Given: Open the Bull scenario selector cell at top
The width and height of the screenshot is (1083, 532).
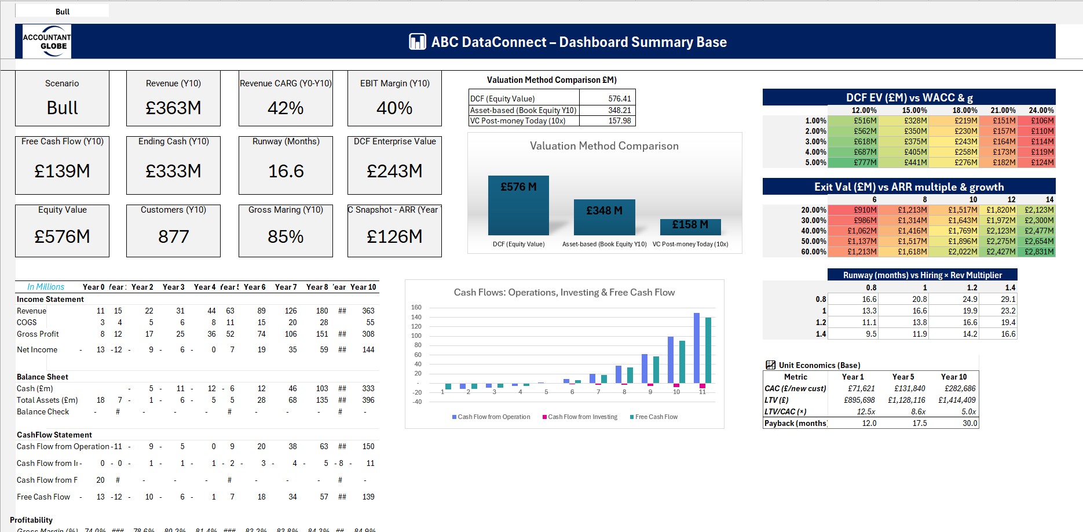Looking at the screenshot, I should (x=62, y=12).
